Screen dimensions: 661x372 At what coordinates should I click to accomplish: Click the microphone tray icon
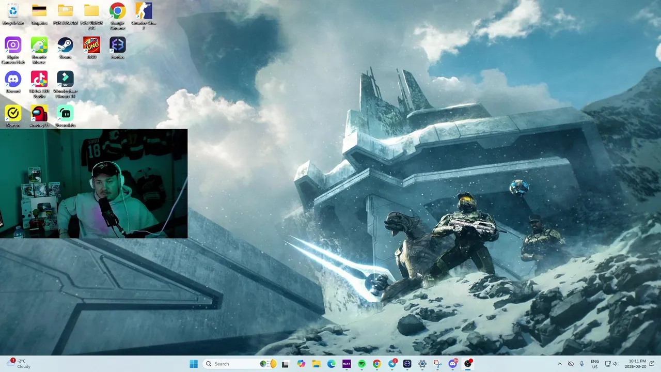tap(582, 364)
